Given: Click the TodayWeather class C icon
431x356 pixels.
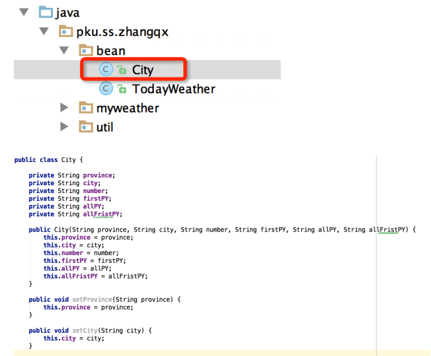Looking at the screenshot, I should click(106, 89).
